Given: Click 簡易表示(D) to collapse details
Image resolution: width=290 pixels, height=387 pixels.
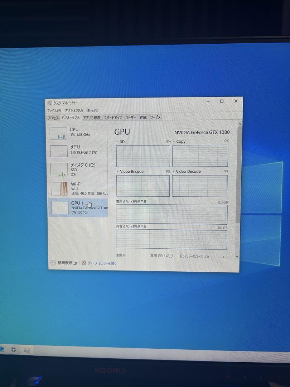Looking at the screenshot, I should coord(67,263).
